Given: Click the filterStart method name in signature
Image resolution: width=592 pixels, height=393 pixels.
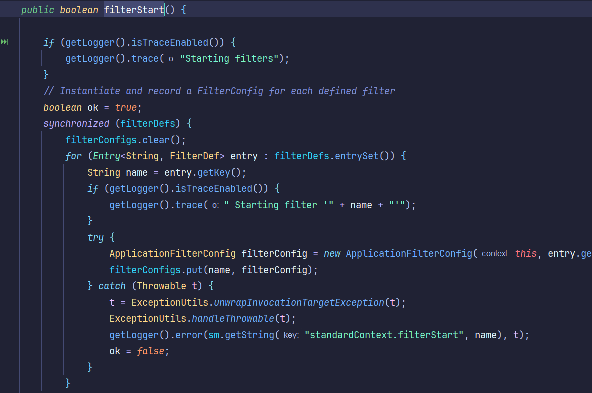Looking at the screenshot, I should point(134,10).
